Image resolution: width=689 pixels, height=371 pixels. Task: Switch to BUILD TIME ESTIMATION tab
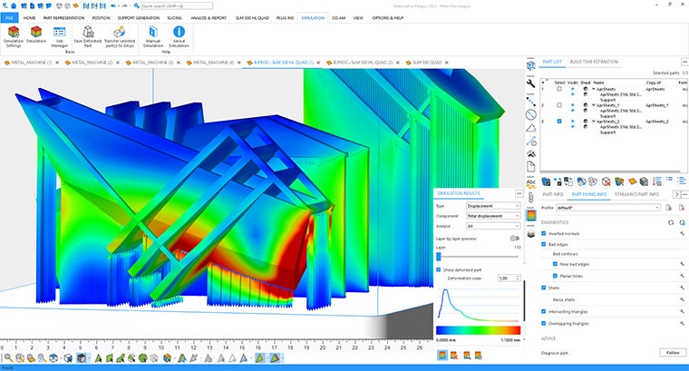pos(594,62)
